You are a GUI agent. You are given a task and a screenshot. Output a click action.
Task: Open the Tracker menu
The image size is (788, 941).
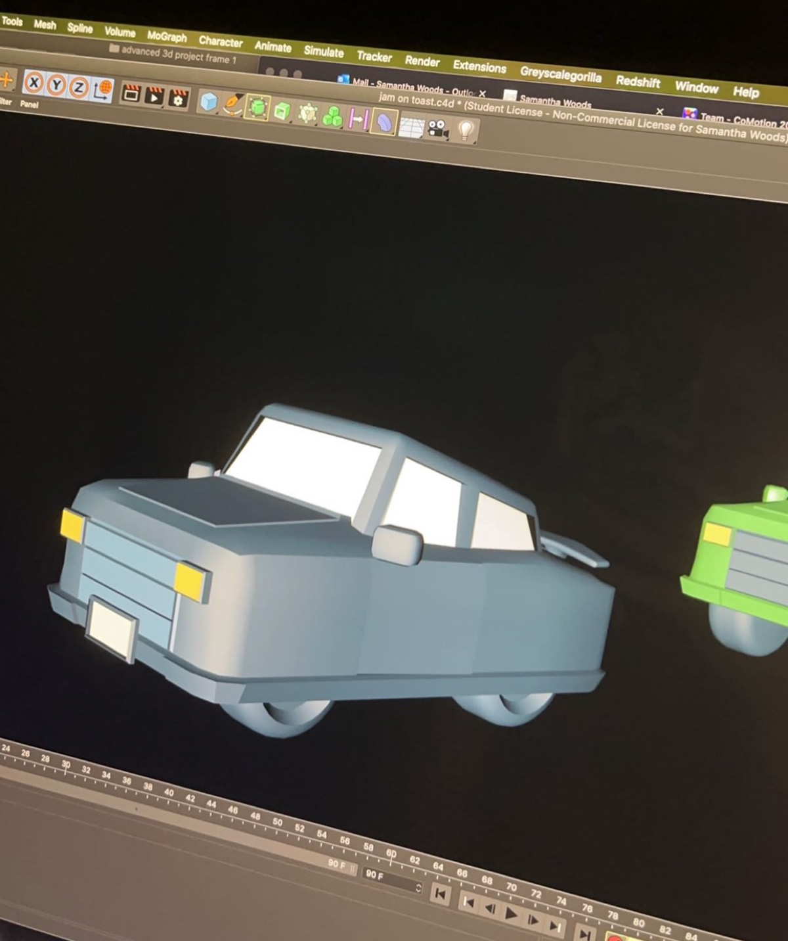tap(374, 57)
